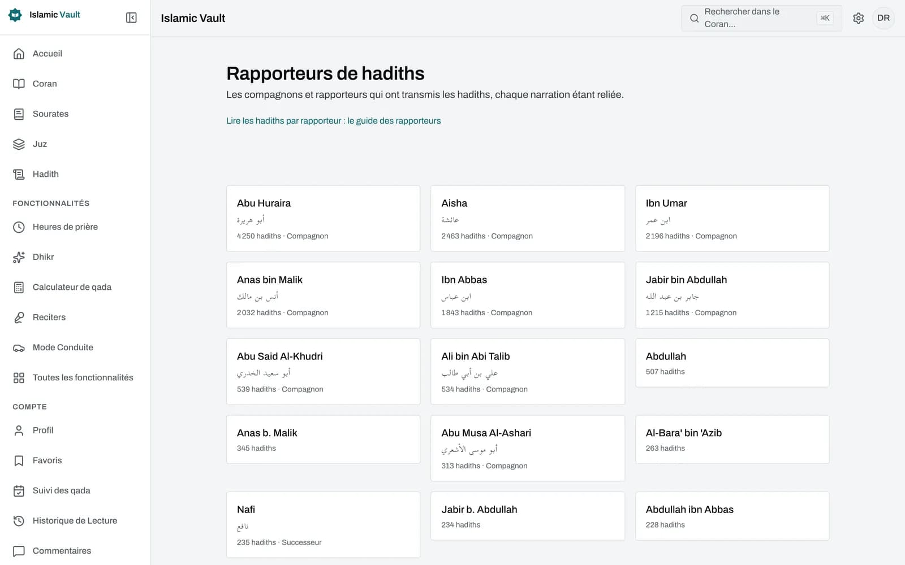The height and width of the screenshot is (565, 905).
Task: Select the Ibn Abbas narrator card
Action: click(528, 295)
